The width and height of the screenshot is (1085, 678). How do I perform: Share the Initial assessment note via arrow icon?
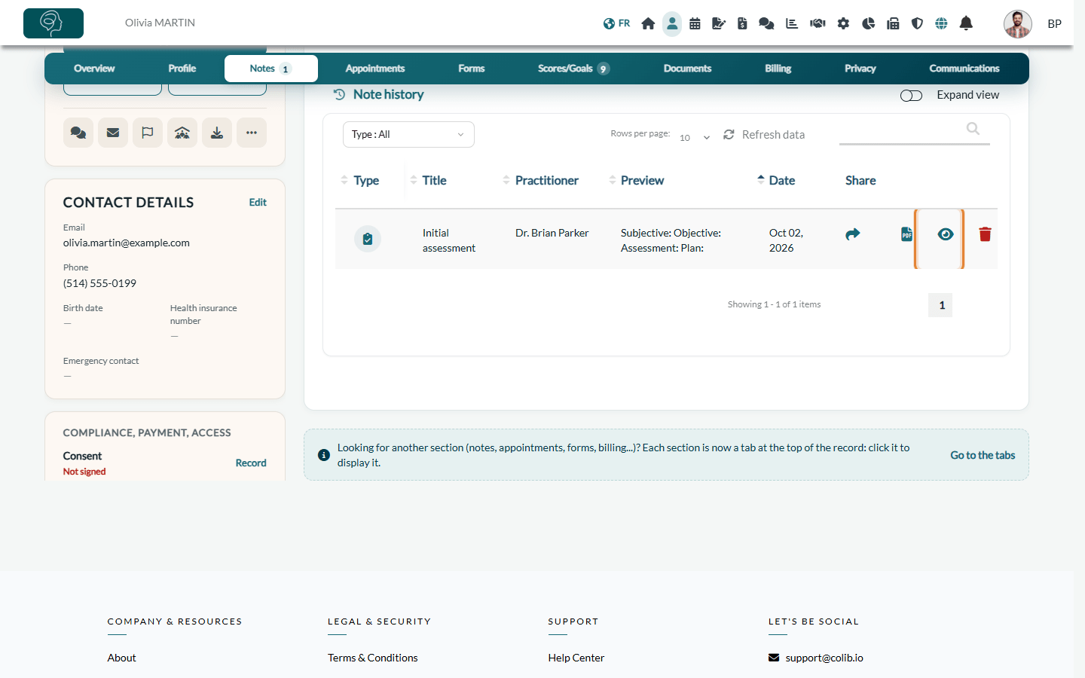[x=853, y=234]
